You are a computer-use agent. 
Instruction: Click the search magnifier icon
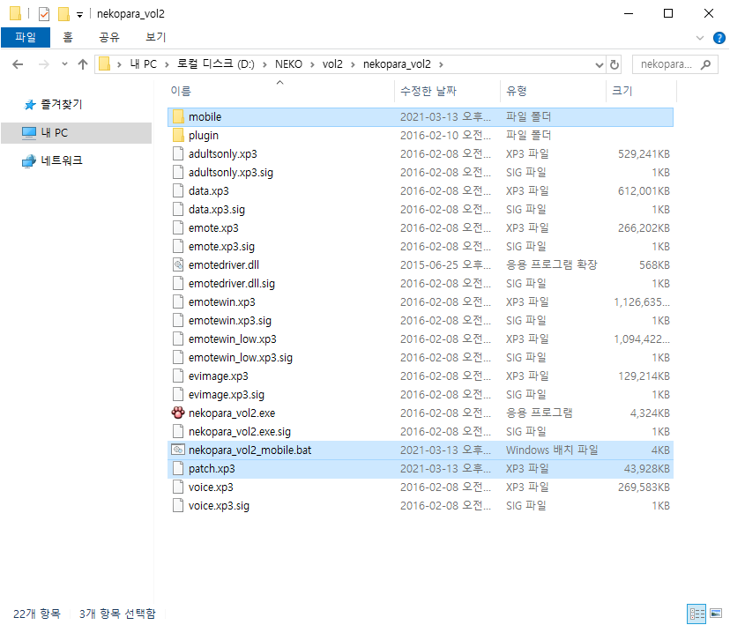(x=706, y=64)
